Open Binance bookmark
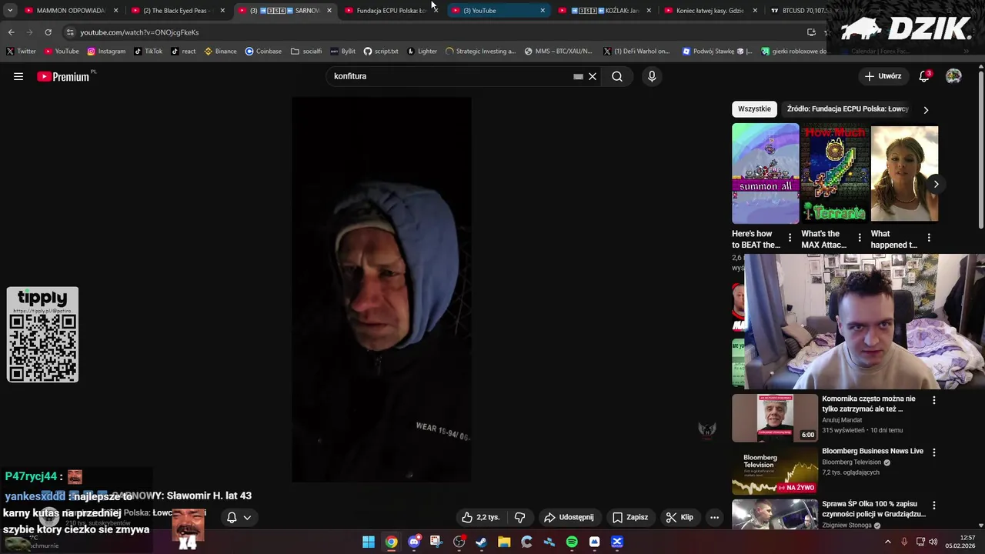Viewport: 985px width, 554px height. click(x=220, y=51)
